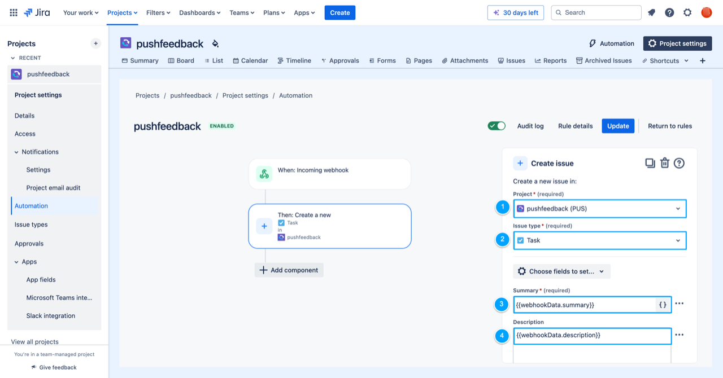This screenshot has height=378, width=723.
Task: Open the notifications bell icon
Action: point(651,12)
